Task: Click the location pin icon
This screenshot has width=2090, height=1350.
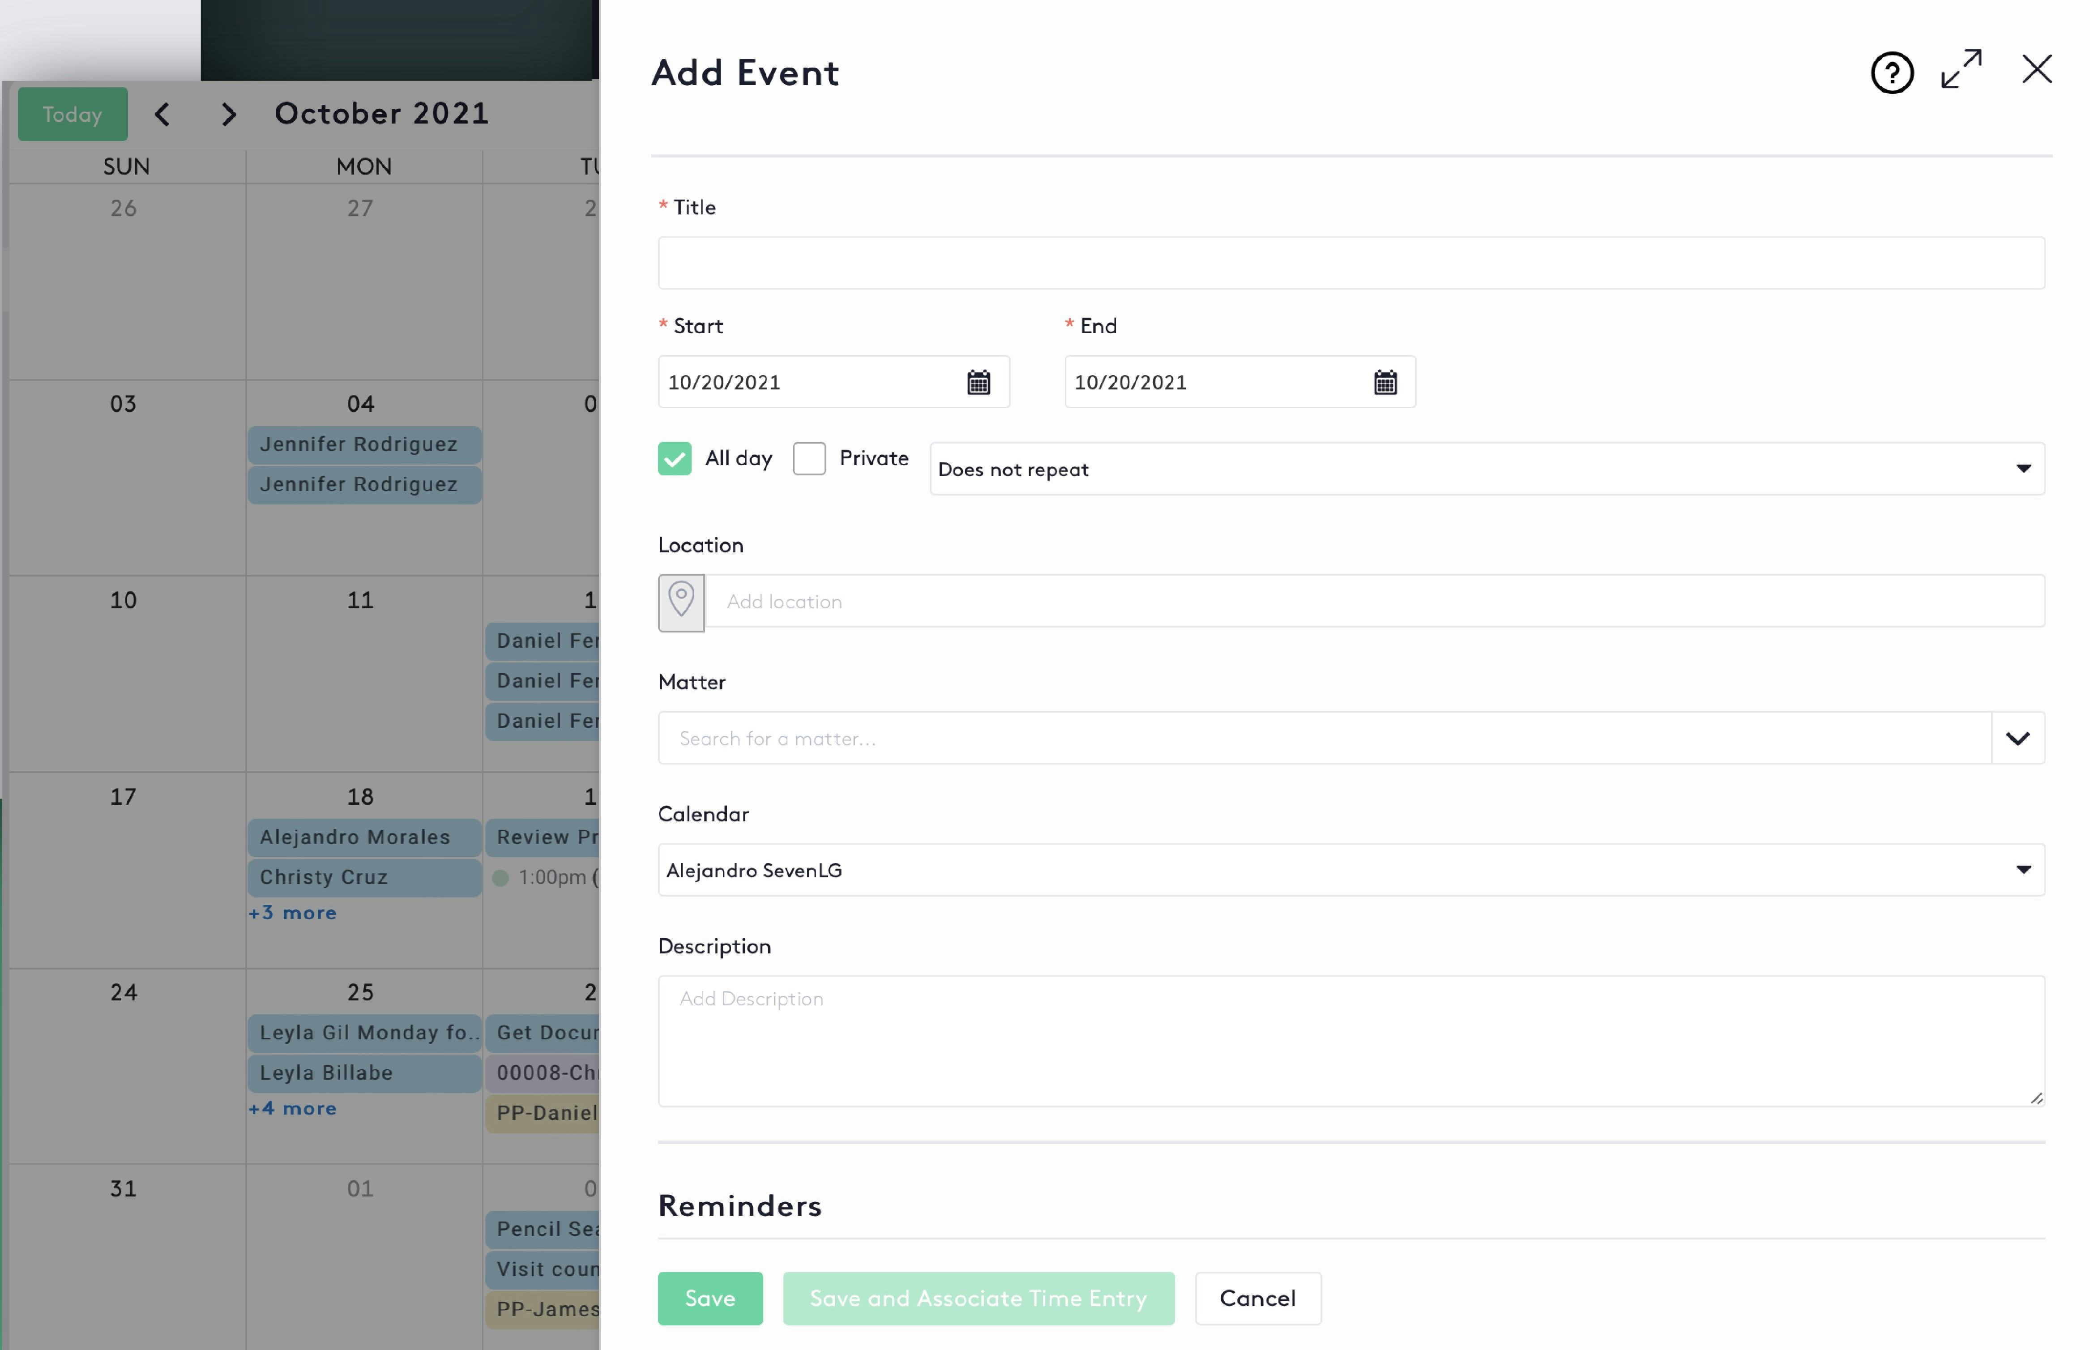Action: 681,601
